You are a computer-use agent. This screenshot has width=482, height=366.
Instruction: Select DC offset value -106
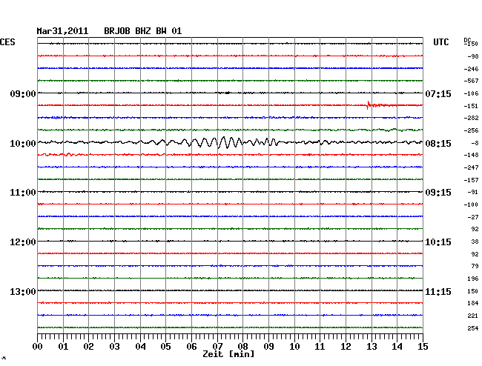click(471, 93)
